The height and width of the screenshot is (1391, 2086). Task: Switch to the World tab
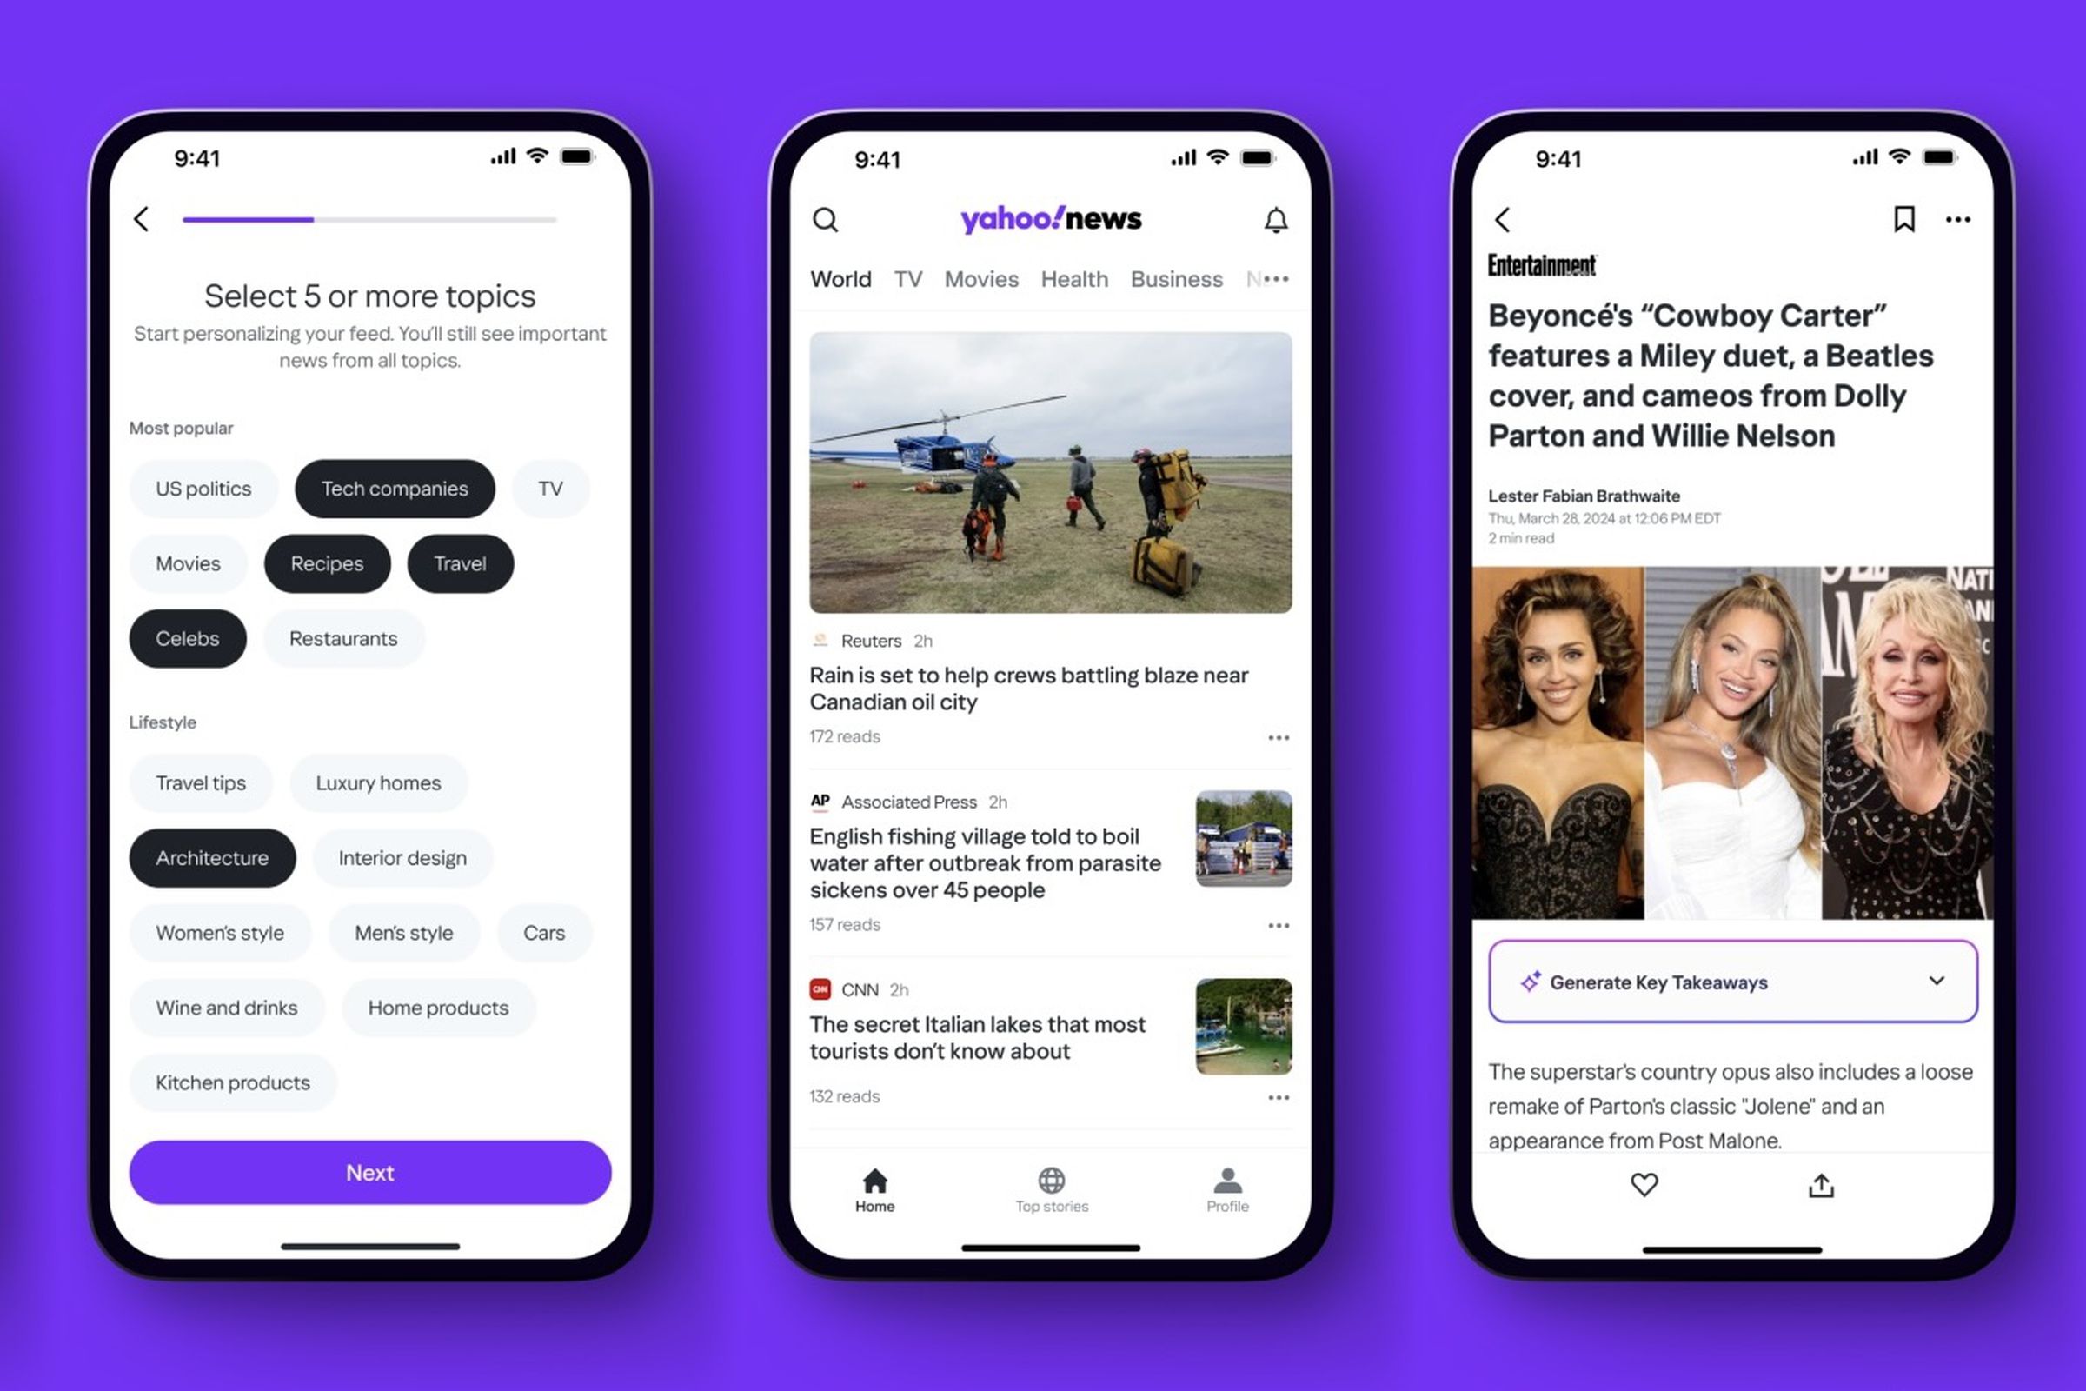(x=840, y=278)
